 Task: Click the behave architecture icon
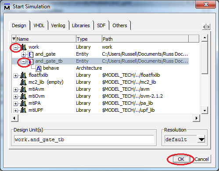(x=39, y=68)
